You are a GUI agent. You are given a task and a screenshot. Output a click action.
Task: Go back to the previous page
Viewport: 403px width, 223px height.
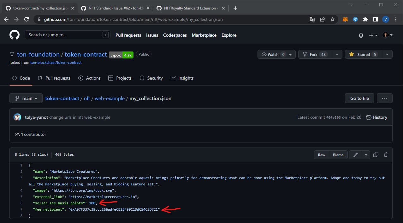click(6, 19)
